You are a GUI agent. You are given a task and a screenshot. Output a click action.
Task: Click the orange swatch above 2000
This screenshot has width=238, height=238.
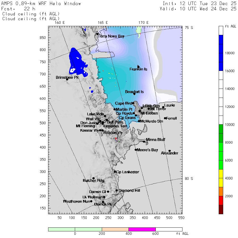tap(221, 191)
